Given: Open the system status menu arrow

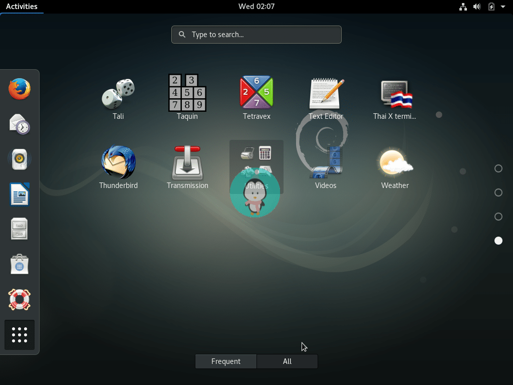Looking at the screenshot, I should point(503,7).
